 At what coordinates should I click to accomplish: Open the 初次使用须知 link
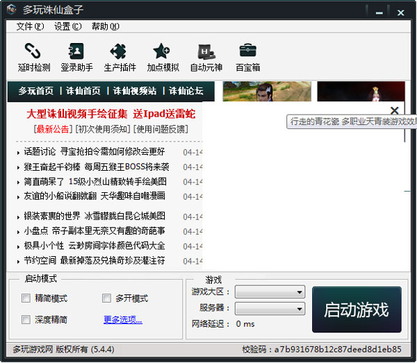click(103, 129)
